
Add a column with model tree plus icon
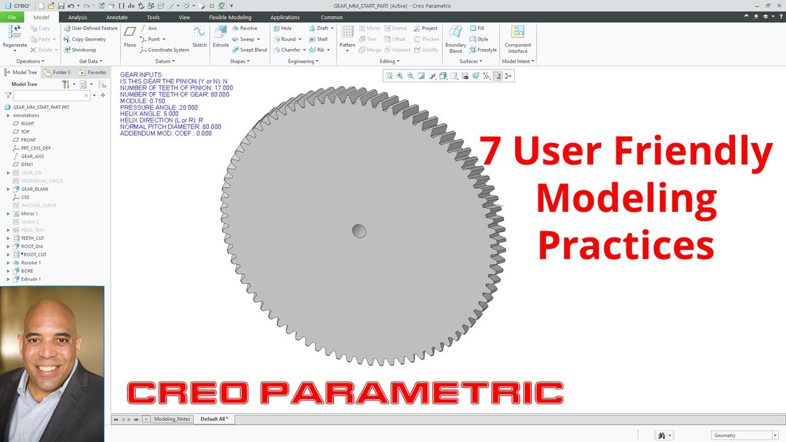[103, 96]
